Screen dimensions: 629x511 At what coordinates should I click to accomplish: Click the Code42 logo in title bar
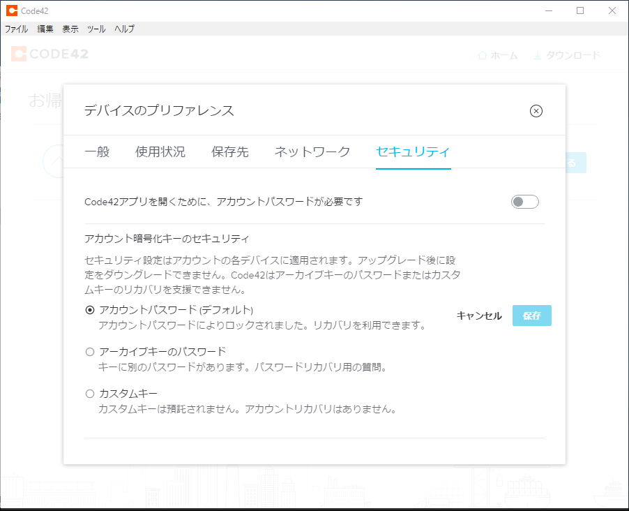click(12, 11)
